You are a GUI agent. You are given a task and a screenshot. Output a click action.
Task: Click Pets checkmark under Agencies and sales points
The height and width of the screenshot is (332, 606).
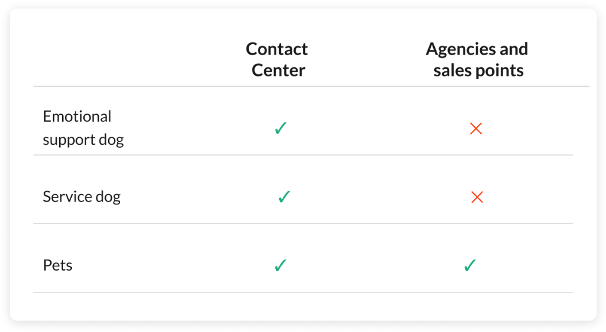(x=470, y=265)
